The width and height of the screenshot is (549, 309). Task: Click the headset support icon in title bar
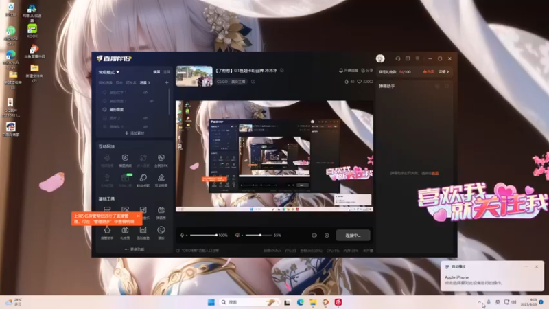pyautogui.click(x=398, y=58)
